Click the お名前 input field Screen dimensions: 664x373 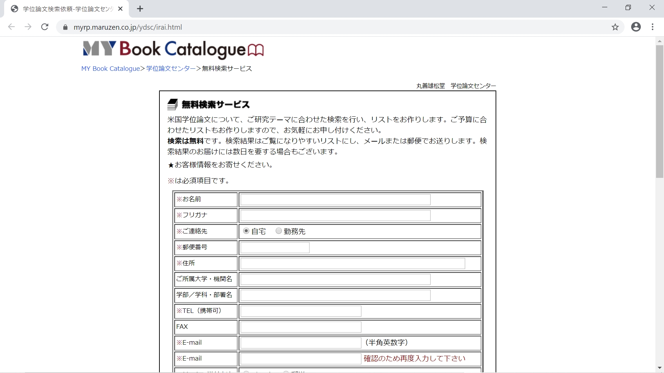[335, 200]
